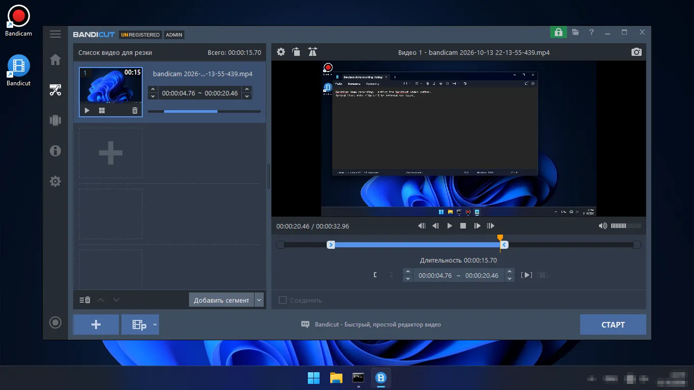Screen dimensions: 694x390
Task: Decrease the end time in segment list row
Action: 247,96
